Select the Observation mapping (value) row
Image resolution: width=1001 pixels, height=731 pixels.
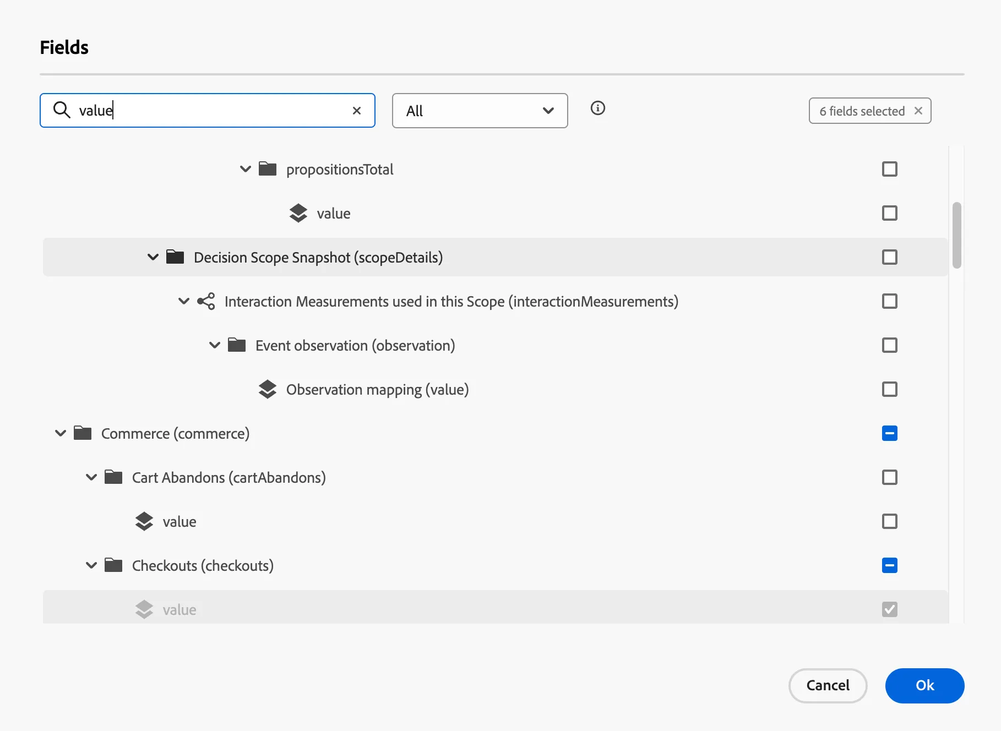point(496,389)
